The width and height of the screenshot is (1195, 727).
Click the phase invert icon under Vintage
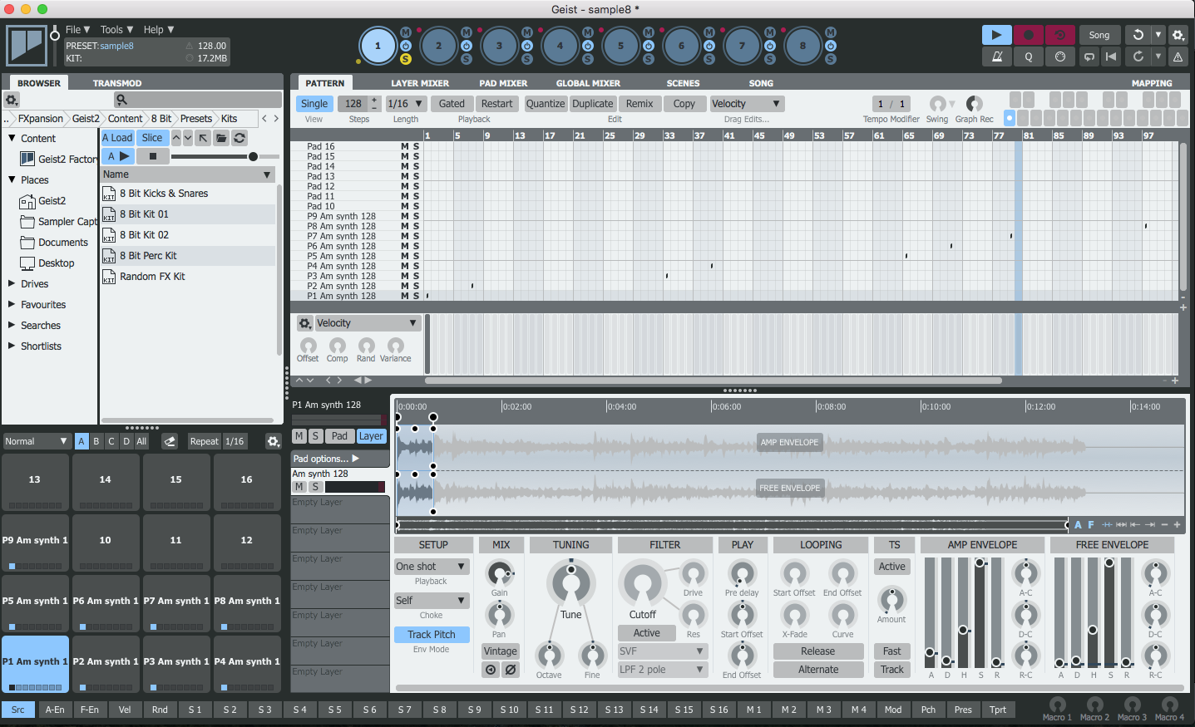tap(511, 670)
